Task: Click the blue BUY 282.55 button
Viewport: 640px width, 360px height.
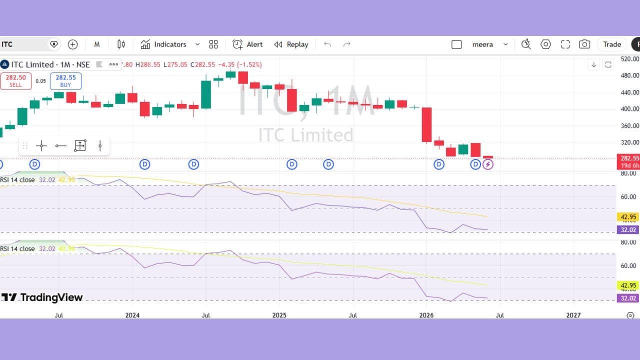Action: (65, 81)
